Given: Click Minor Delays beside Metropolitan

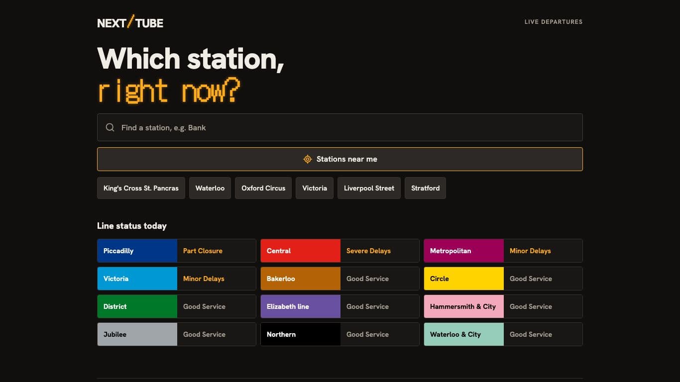Looking at the screenshot, I should [530, 251].
